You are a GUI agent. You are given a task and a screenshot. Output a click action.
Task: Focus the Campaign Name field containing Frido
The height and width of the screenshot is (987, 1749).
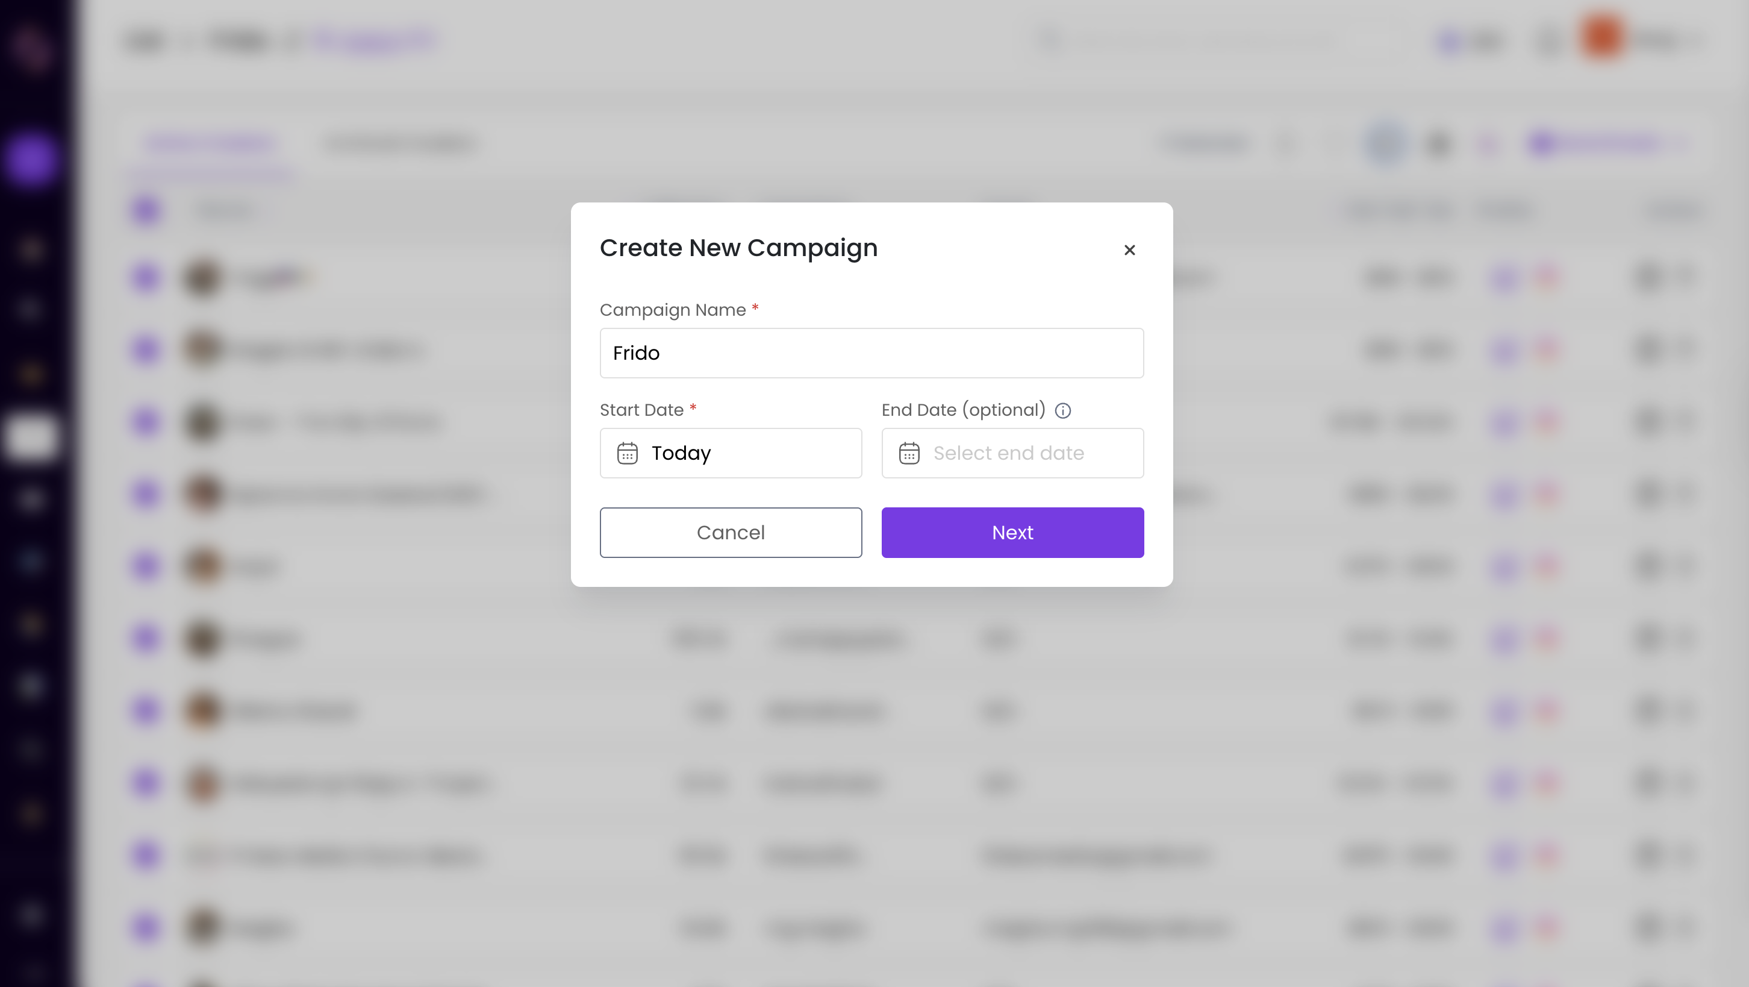point(871,353)
